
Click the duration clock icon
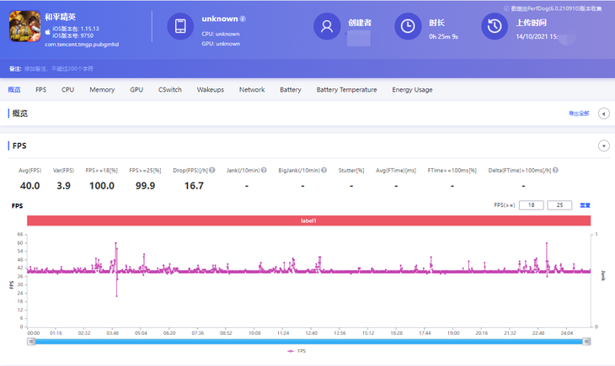[409, 27]
